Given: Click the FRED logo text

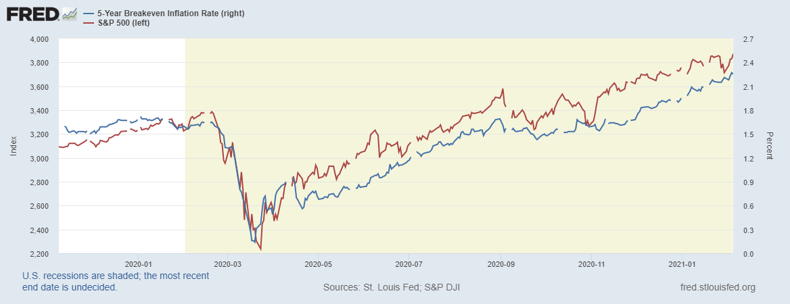Looking at the screenshot, I should click(32, 14).
